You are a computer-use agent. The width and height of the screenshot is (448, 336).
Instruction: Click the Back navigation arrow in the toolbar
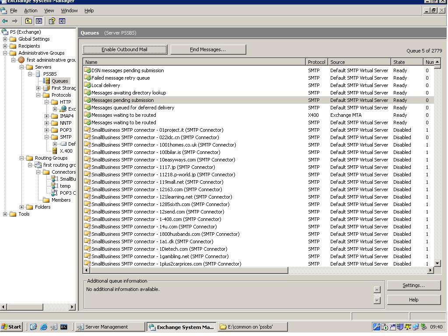pyautogui.click(x=5, y=21)
